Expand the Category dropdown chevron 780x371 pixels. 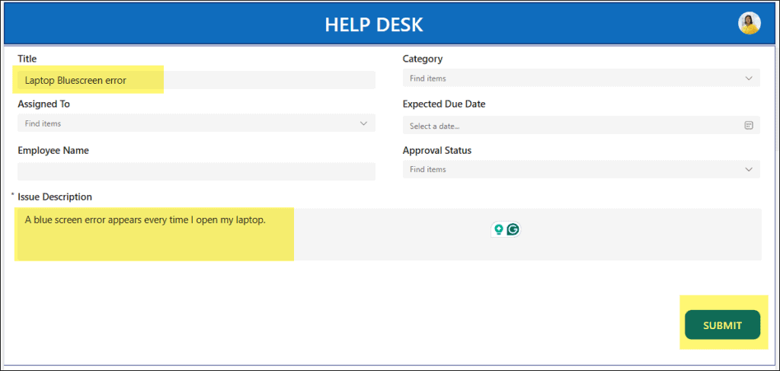click(748, 78)
